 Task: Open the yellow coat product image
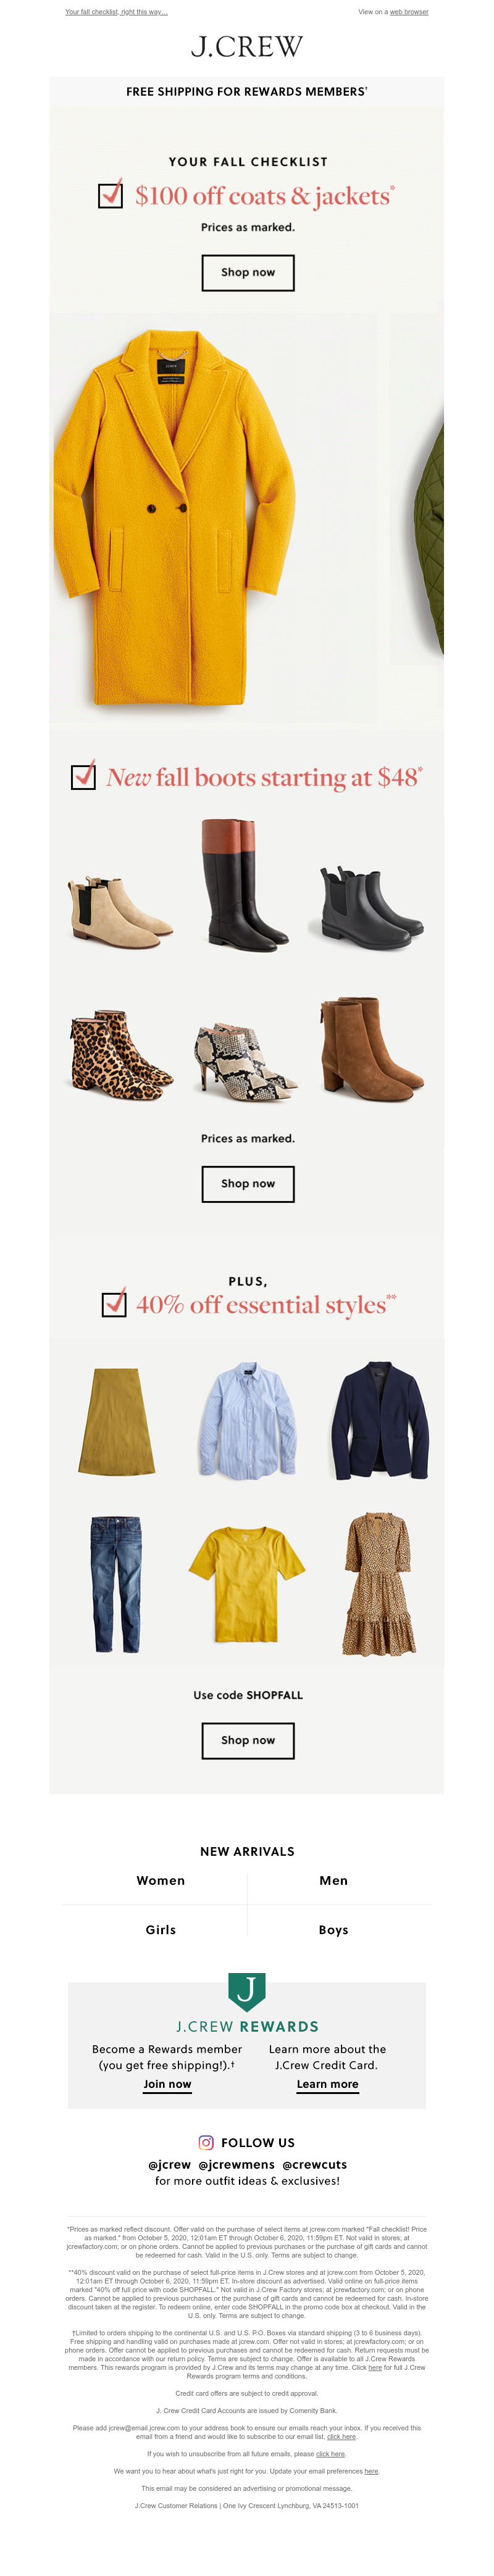coord(173,516)
